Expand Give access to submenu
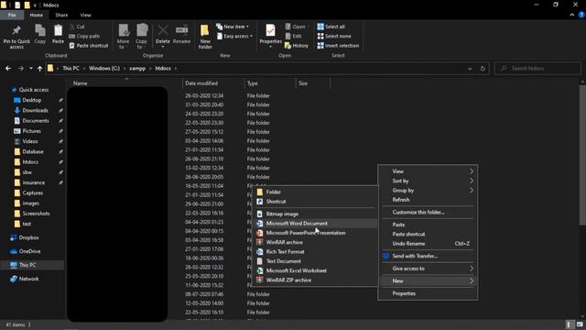 pos(428,269)
